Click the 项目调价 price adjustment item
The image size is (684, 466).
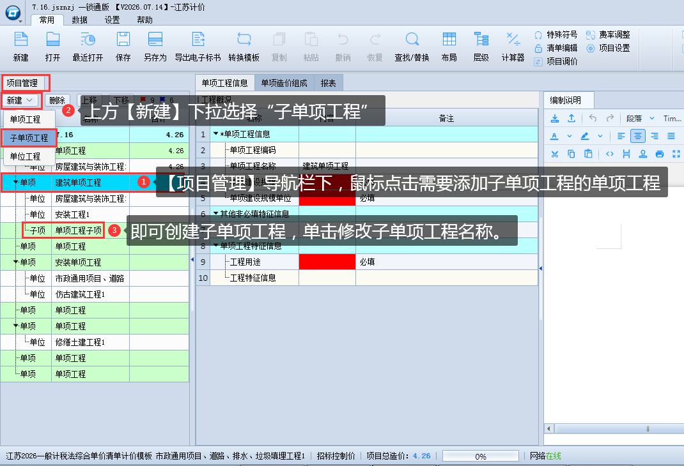click(x=556, y=61)
